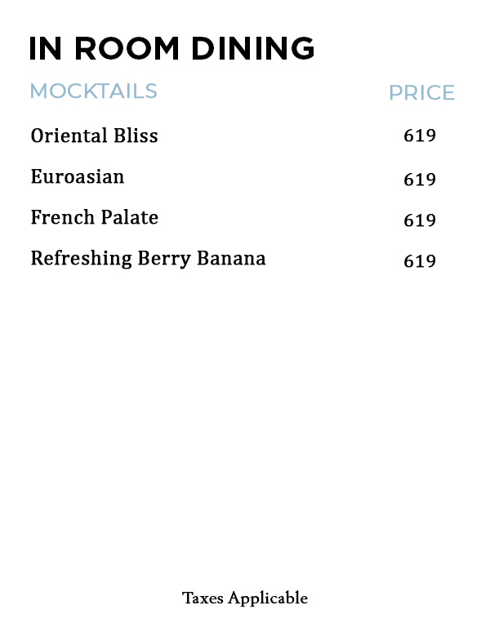Click the 619 price next to Euroasian
Image resolution: width=490 pixels, height=627 pixels.
420,179
